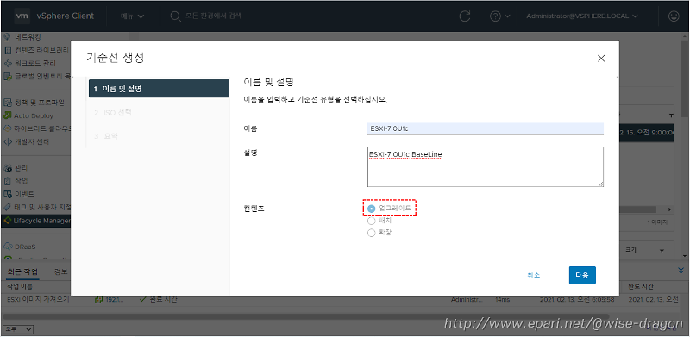
Task: Click the search magnifier icon
Action: click(175, 16)
